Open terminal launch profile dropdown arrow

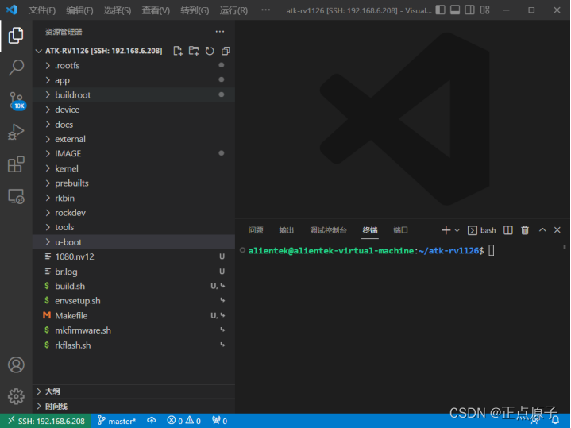(457, 230)
